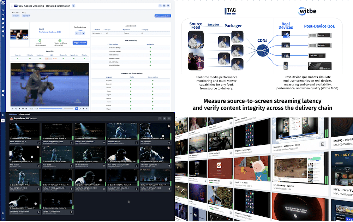Open the document icon for Paris - DVB-S device

tap(71, 166)
